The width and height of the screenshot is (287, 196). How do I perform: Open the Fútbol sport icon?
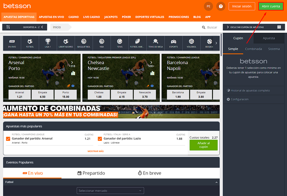[30, 43]
